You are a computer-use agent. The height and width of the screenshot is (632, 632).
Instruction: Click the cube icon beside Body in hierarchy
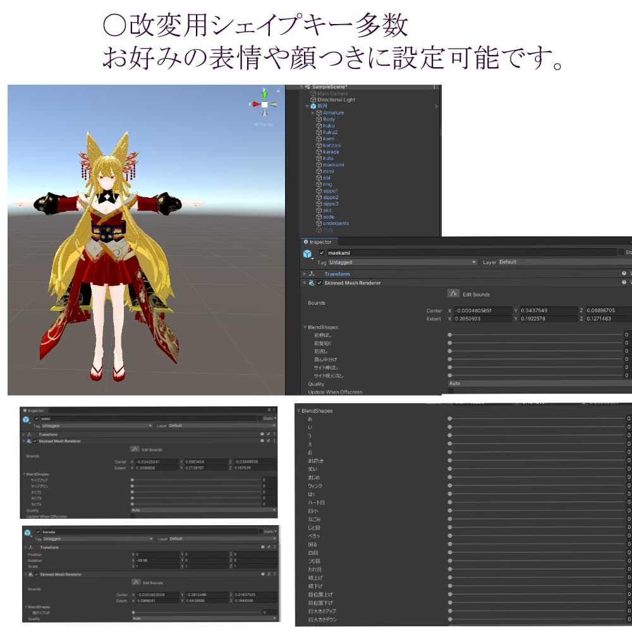[319, 119]
